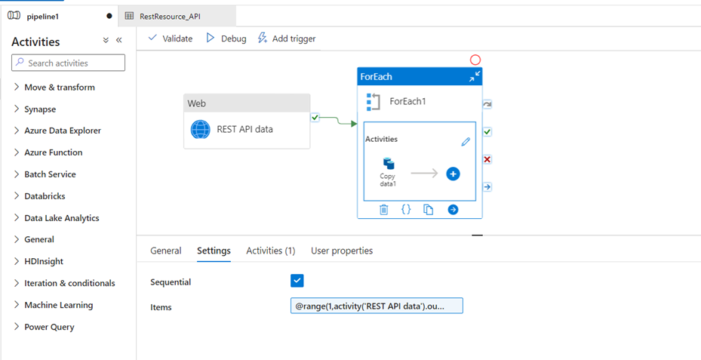Image resolution: width=701 pixels, height=360 pixels.
Task: View ForEach source code braces icon
Action: [x=406, y=210]
